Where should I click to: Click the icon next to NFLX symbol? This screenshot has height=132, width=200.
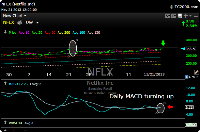(x=20, y=22)
